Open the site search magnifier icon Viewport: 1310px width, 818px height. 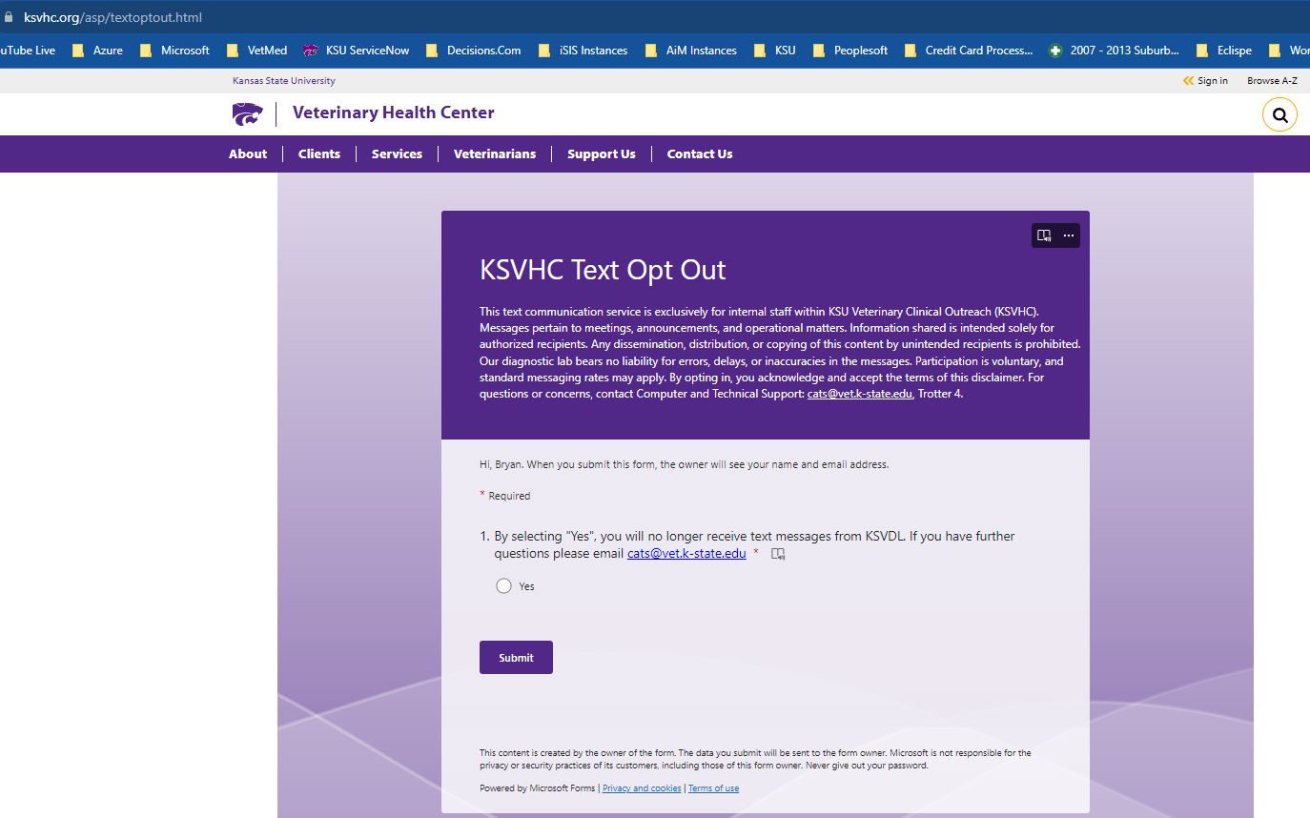pos(1279,115)
